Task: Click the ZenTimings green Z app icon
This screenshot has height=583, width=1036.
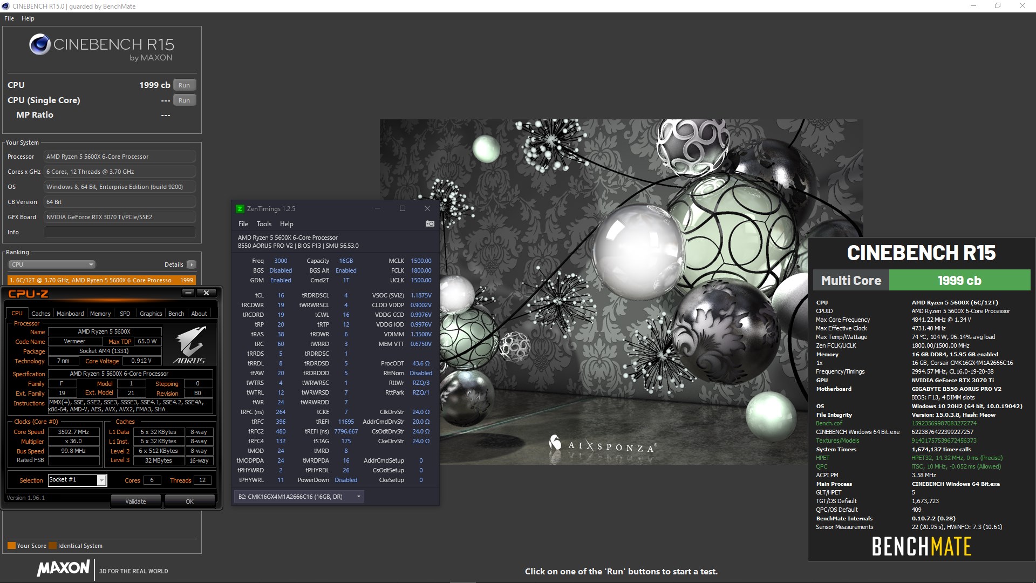Action: click(240, 209)
